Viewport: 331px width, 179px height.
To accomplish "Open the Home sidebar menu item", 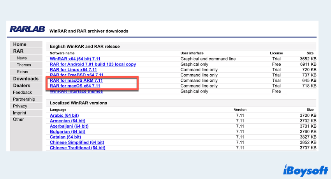I will pyautogui.click(x=20, y=44).
